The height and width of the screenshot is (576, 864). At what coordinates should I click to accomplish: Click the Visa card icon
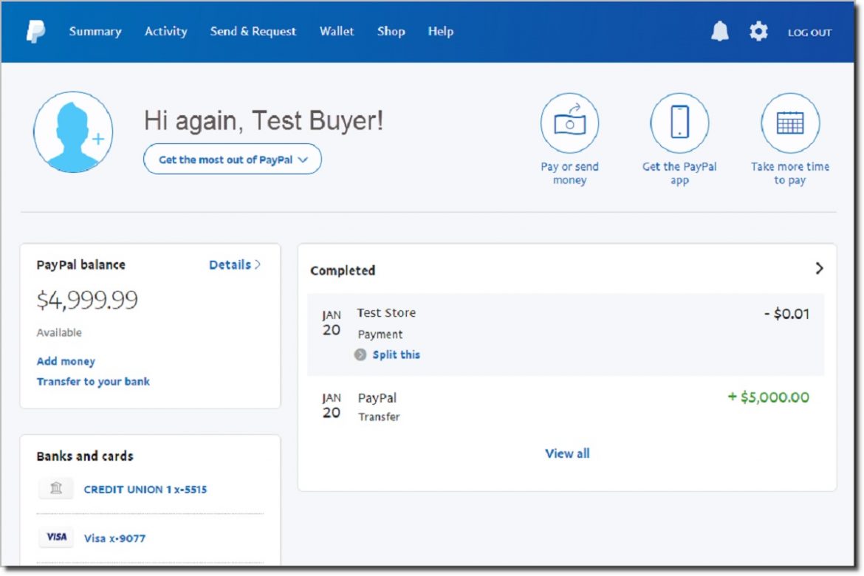(x=56, y=537)
